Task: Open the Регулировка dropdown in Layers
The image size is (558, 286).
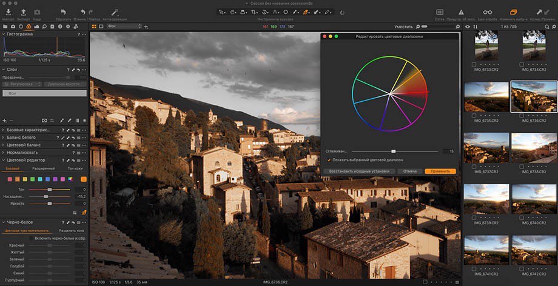Action: 22,84
